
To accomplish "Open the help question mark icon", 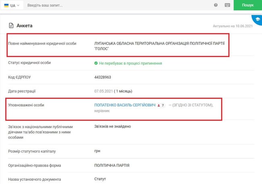I will 216,6.
